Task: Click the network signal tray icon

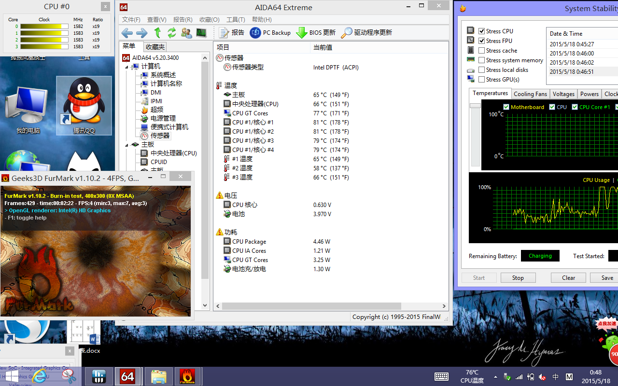Action: (x=519, y=377)
